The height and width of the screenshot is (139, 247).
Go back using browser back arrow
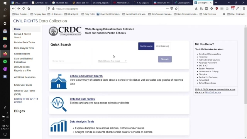click(13, 8)
